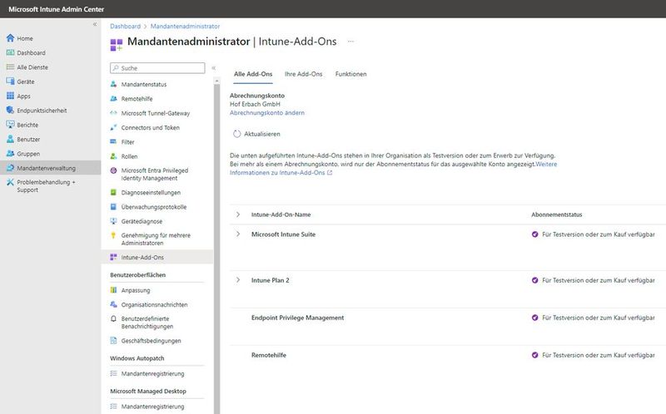666x414 pixels.
Task: Open the Funktionen tab
Action: pos(350,74)
